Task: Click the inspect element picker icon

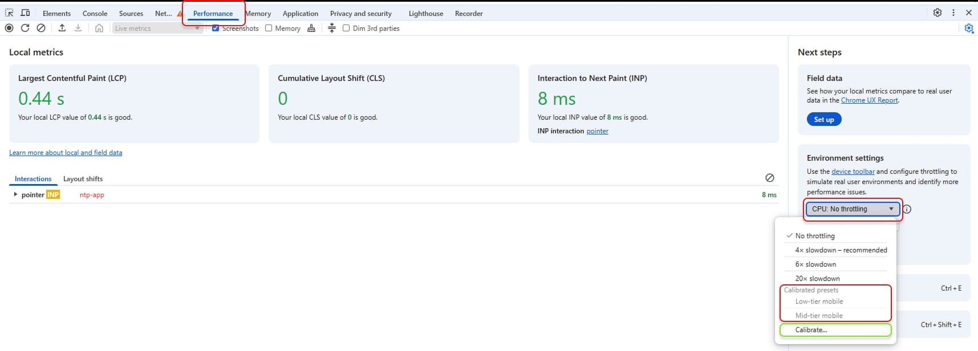Action: click(x=9, y=13)
